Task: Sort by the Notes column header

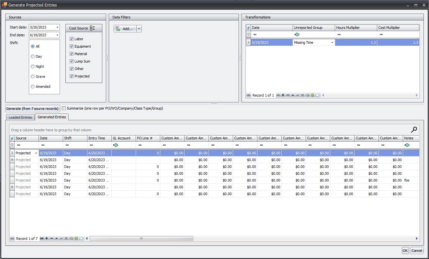Action: point(411,138)
